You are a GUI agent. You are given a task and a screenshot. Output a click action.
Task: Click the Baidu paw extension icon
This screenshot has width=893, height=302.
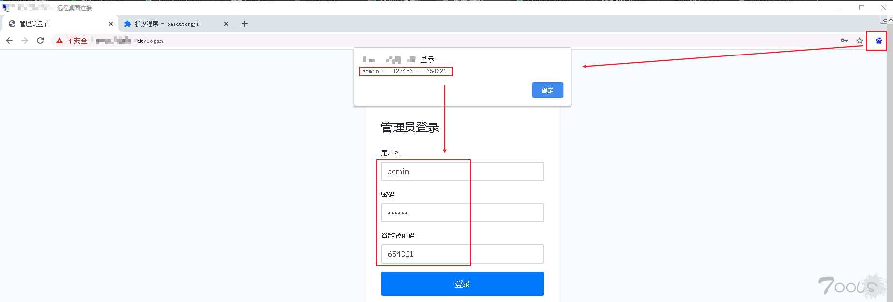(x=878, y=41)
